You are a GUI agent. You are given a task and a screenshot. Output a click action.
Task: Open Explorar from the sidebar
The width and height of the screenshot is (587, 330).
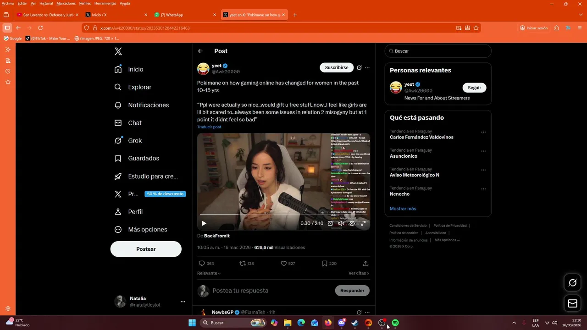coord(133,87)
